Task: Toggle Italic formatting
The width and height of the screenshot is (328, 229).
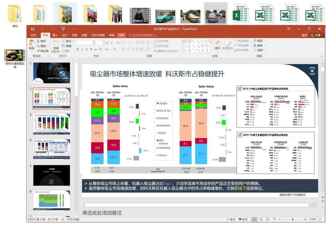Action: pyautogui.click(x=82, y=49)
